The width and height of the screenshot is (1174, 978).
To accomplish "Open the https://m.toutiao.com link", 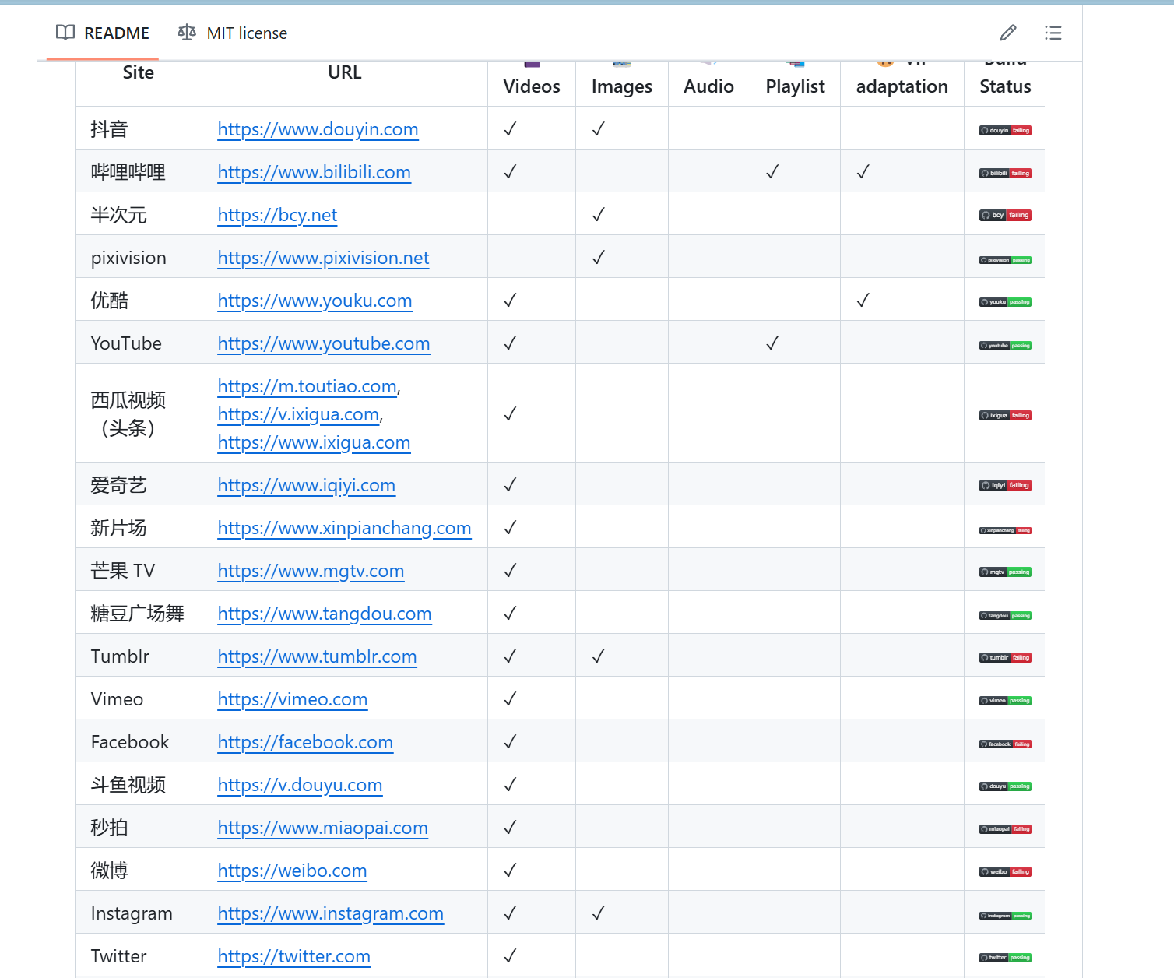I will pyautogui.click(x=308, y=386).
